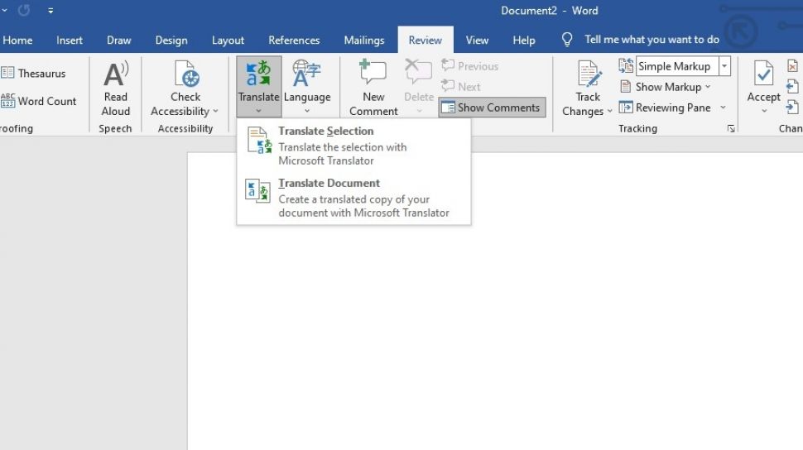Viewport: 803px width, 450px height.
Task: Open Tracking group dialog launcher
Action: click(731, 128)
